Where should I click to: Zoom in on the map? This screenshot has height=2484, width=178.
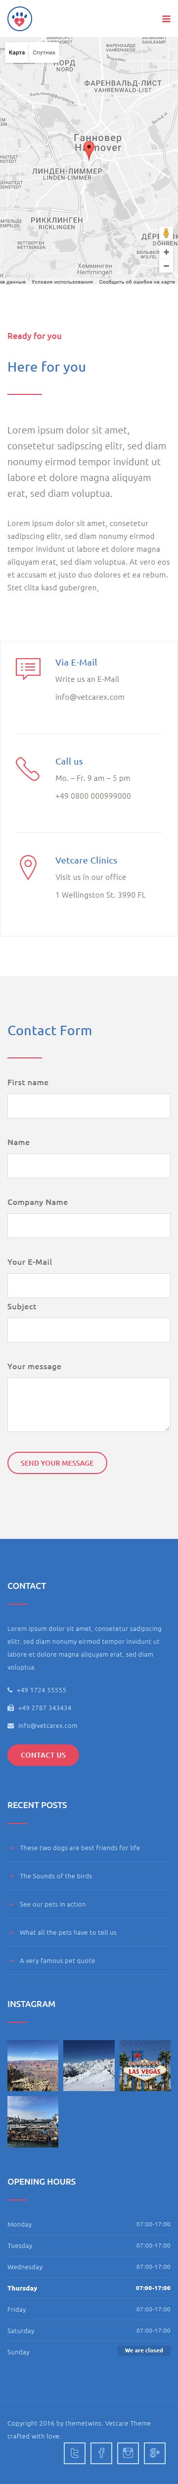point(167,253)
